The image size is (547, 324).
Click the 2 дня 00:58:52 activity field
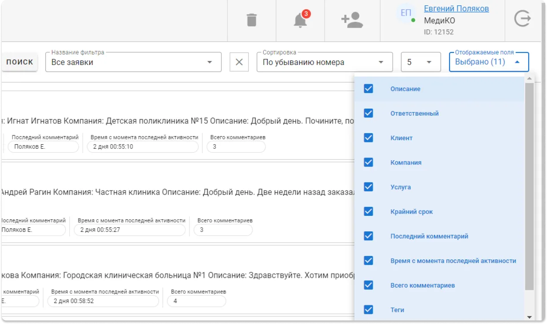click(103, 301)
